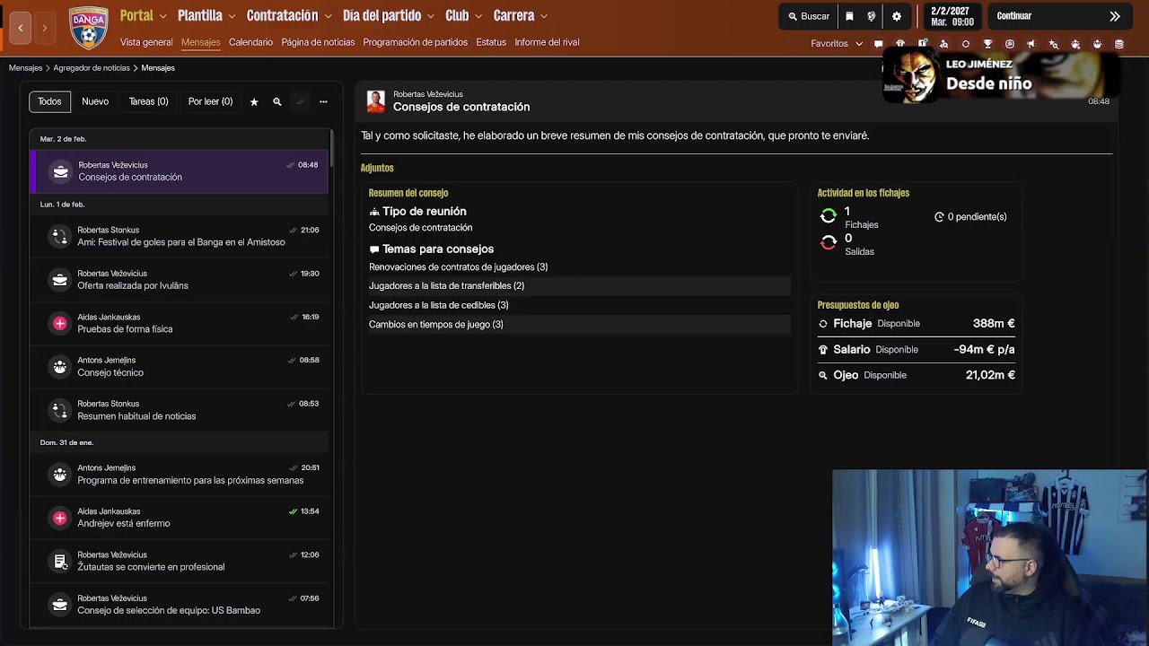
Task: Go forward with the right arrow button
Action: click(44, 28)
